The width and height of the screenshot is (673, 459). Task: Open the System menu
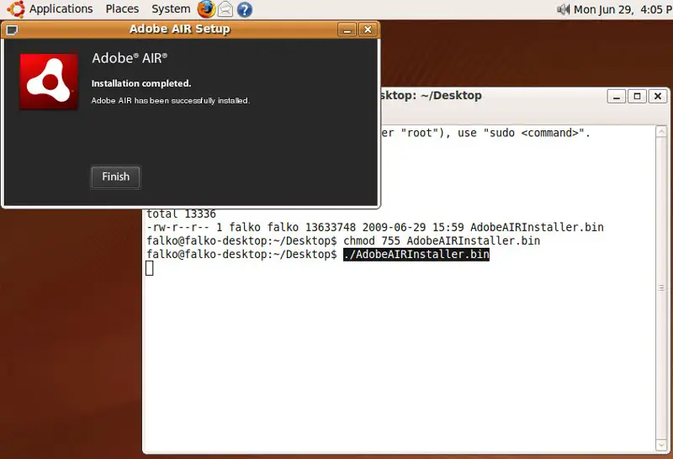point(171,8)
